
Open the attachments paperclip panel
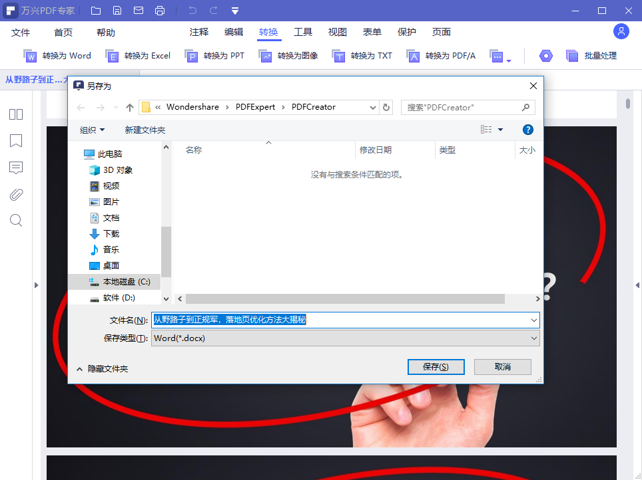[x=16, y=194]
